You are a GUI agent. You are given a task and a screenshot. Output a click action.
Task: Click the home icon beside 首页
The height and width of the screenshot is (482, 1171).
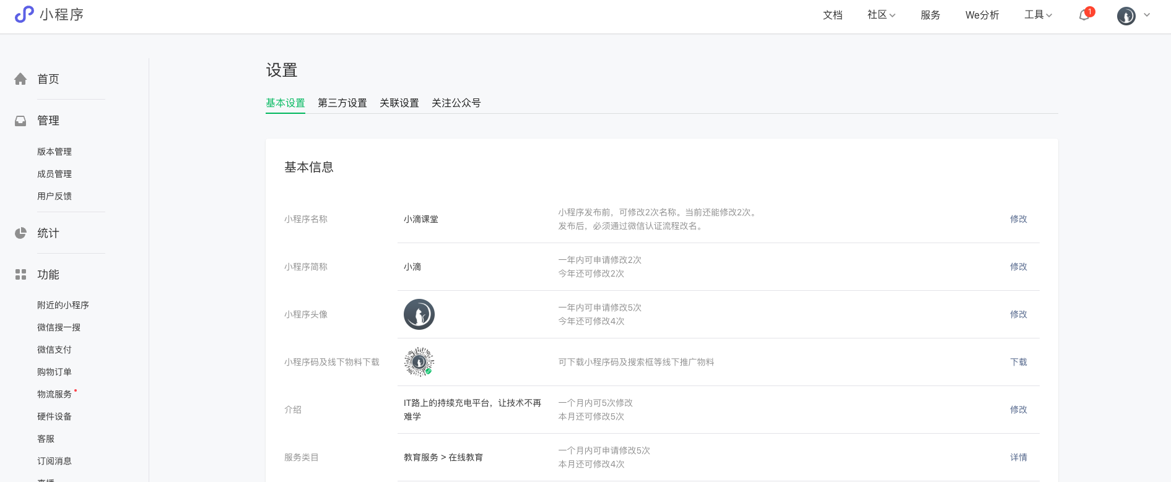tap(20, 79)
